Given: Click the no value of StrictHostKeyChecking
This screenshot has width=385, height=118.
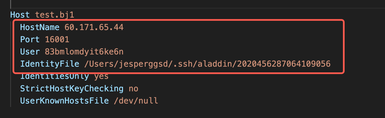Looking at the screenshot, I should pos(133,88).
